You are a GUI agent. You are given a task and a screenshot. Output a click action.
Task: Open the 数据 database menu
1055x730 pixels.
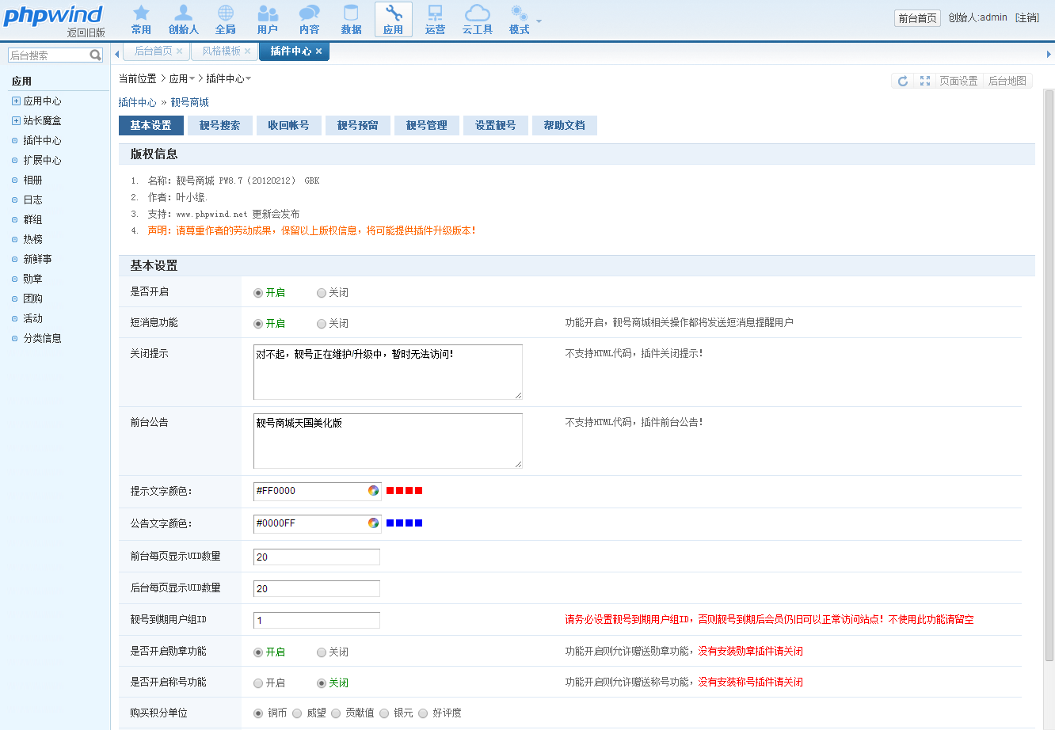[x=351, y=20]
